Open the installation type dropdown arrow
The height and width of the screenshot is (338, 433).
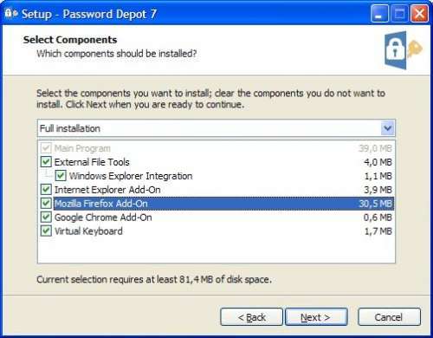[x=387, y=128]
